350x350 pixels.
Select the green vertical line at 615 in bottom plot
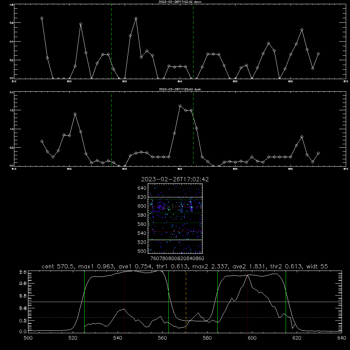286,301
